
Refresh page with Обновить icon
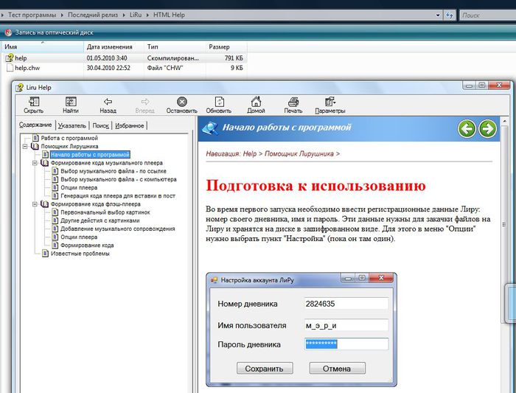219,102
